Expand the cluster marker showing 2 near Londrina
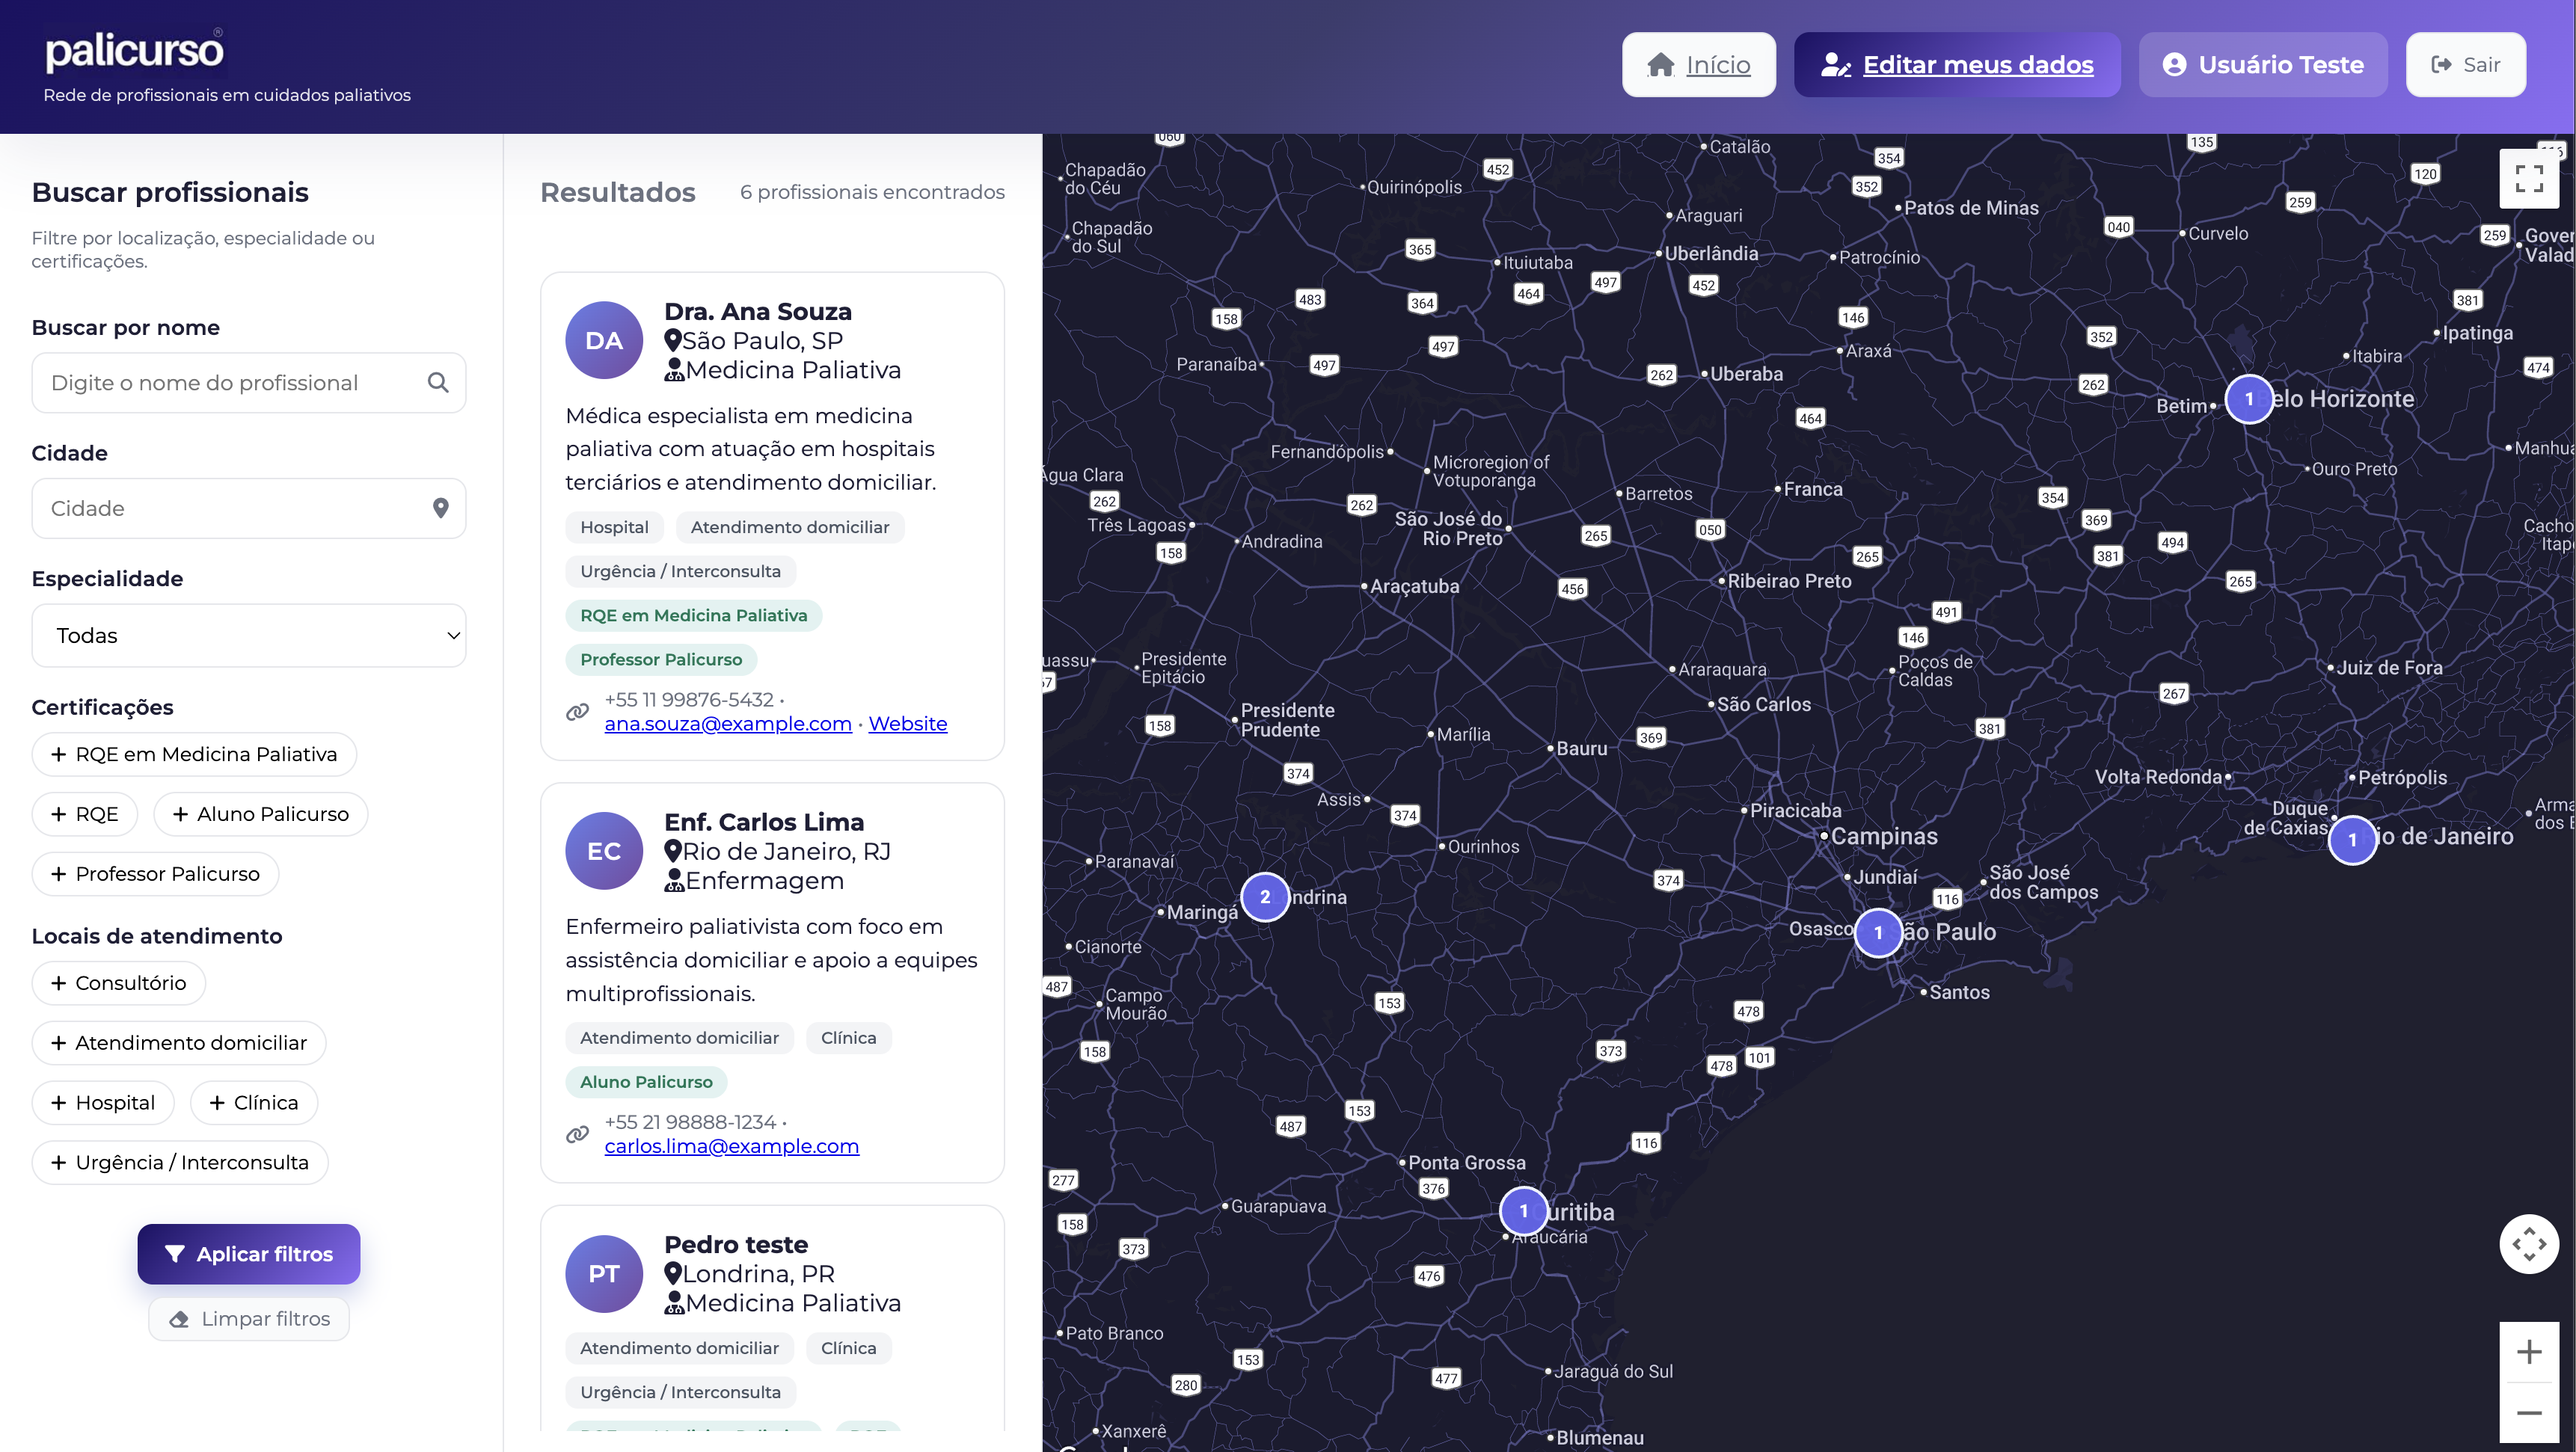Screen dimensions: 2576x1452 click(x=1266, y=896)
